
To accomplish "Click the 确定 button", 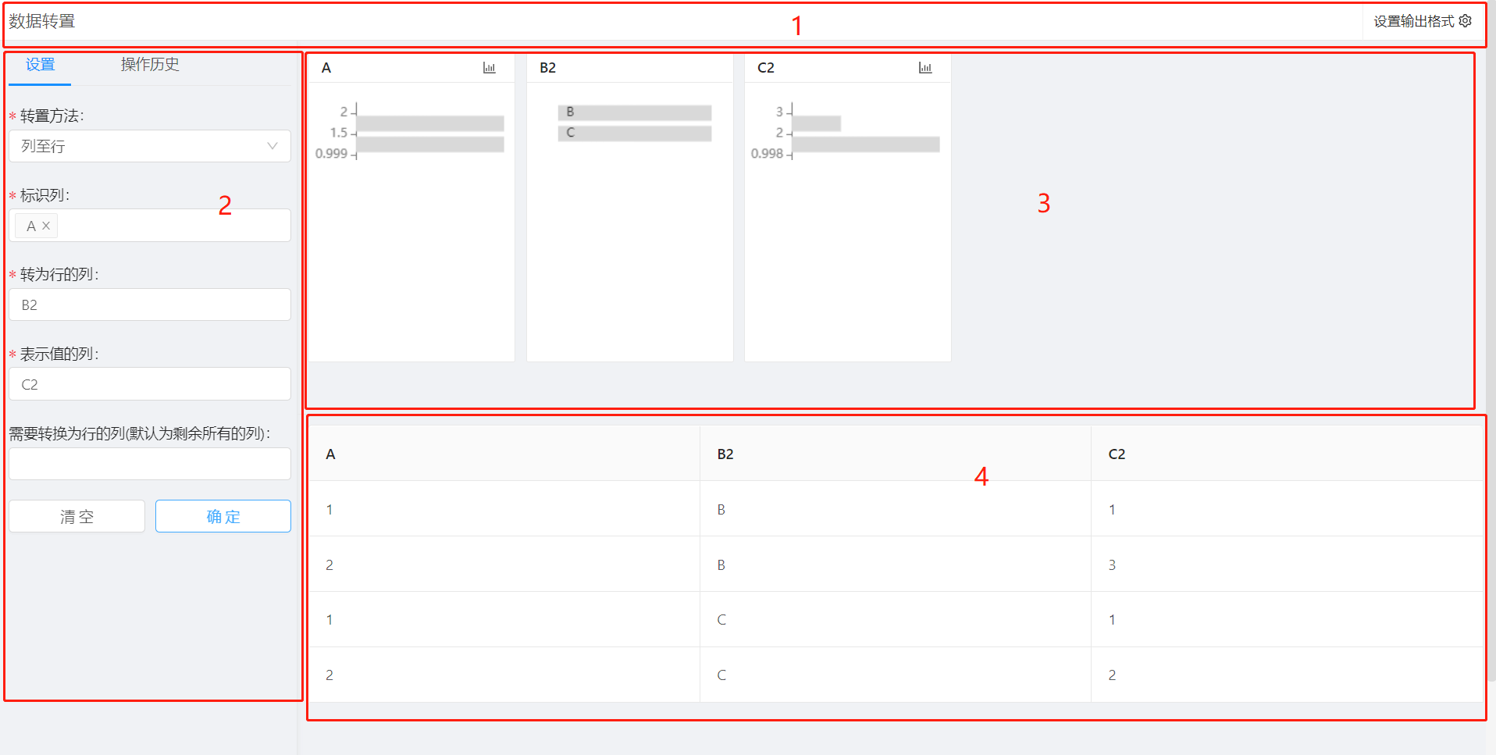I will point(223,516).
